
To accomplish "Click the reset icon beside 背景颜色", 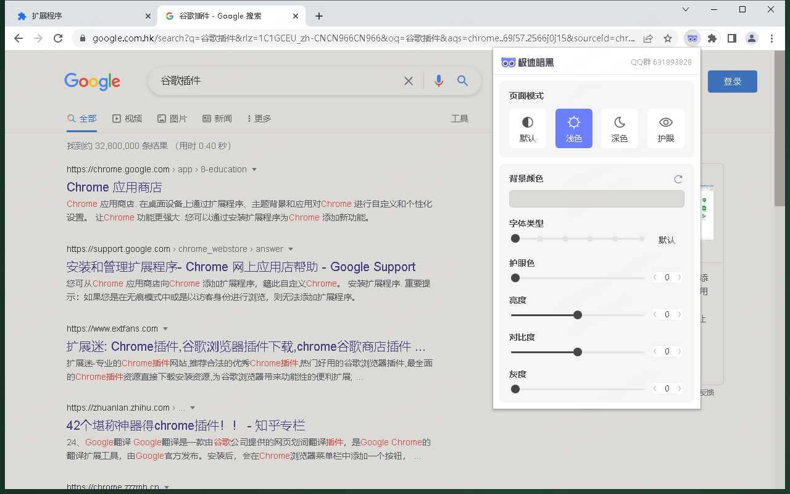I will tap(678, 178).
